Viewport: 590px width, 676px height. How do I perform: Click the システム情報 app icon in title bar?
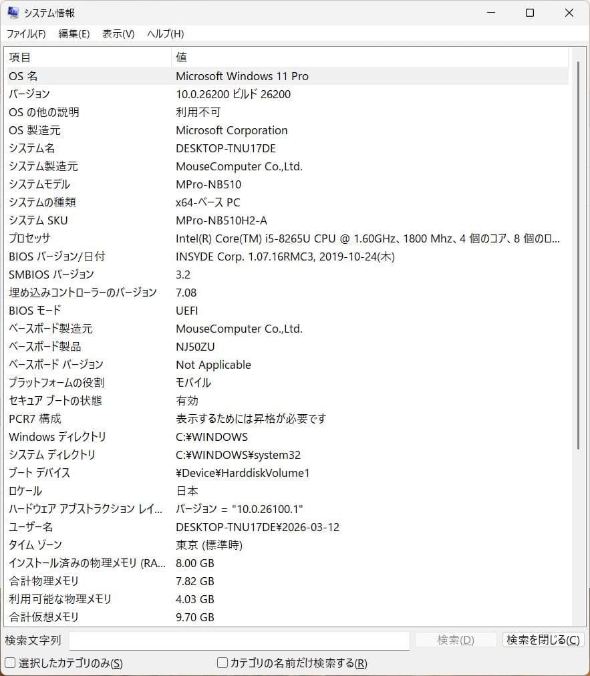coord(13,13)
